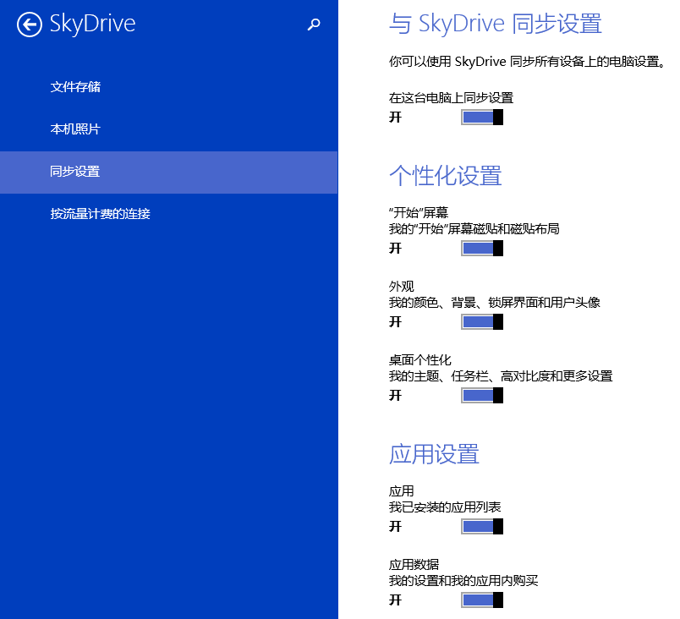Click the 我的颜色、背景、锁屏界面 description
Image resolution: width=680 pixels, height=619 pixels.
point(494,302)
